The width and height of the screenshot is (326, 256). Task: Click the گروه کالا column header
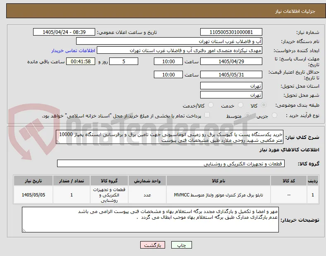point(109,181)
